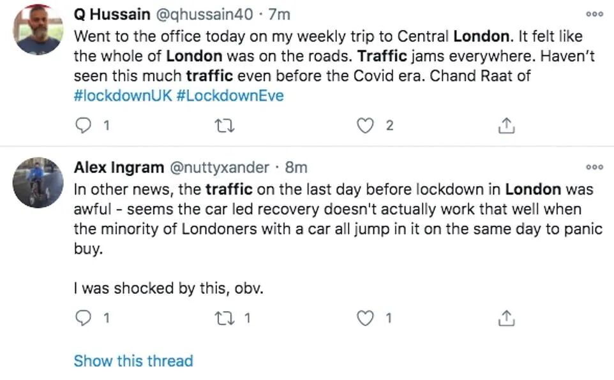Screen dimensions: 614x380
Task: Share Alex Ingram's tweet
Action: 505,318
